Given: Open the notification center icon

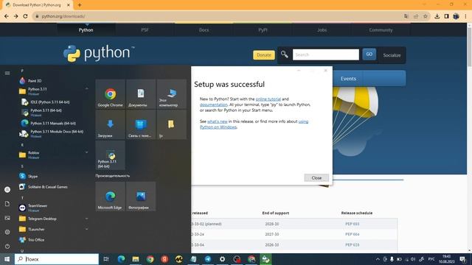Looking at the screenshot, I should point(462,259).
